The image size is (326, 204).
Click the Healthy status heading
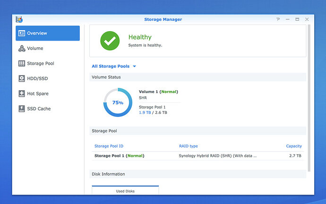pyautogui.click(x=140, y=37)
